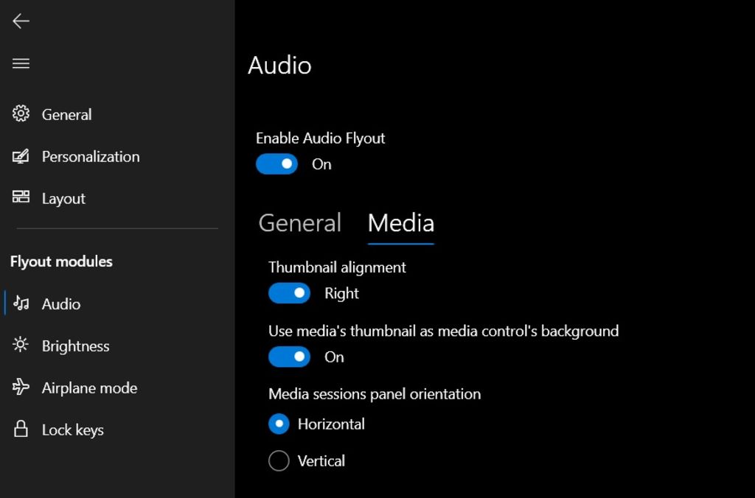Screen dimensions: 755x498
Task: Open Lock keys page via text label
Action: pyautogui.click(x=72, y=430)
